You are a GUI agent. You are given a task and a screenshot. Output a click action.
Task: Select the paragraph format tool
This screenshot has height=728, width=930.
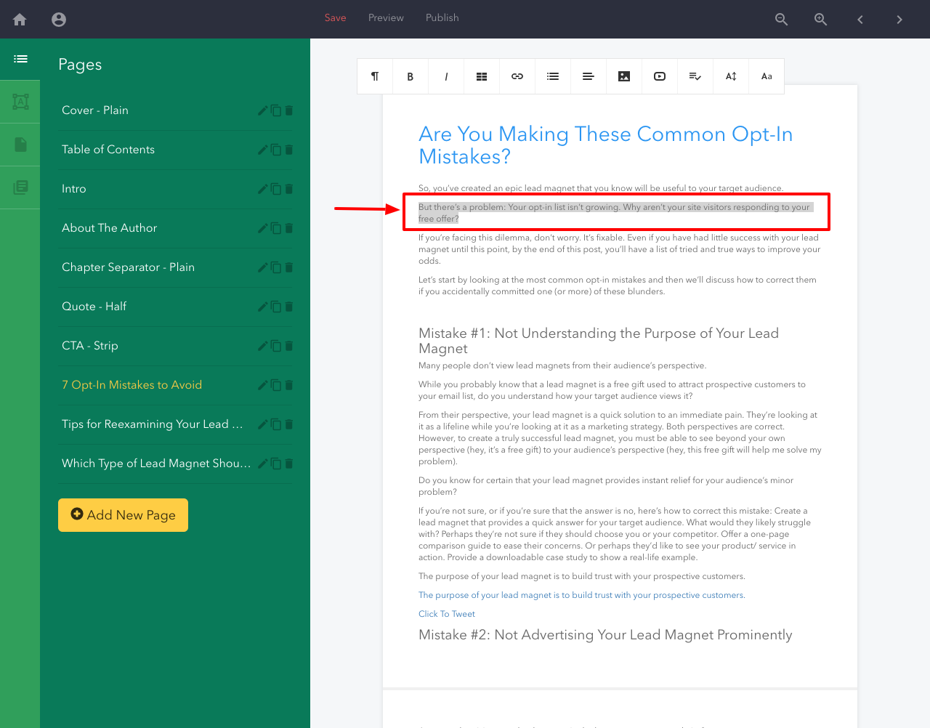pyautogui.click(x=375, y=76)
